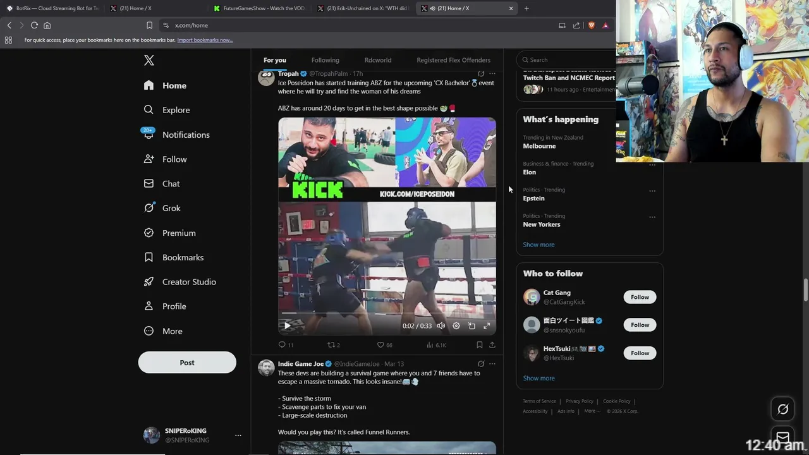The width and height of the screenshot is (809, 455).
Task: Click the X search field
Action: [566, 60]
